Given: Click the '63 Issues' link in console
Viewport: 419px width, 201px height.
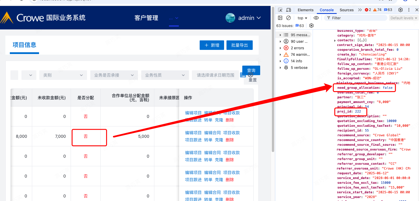Looking at the screenshot, I should (x=290, y=26).
